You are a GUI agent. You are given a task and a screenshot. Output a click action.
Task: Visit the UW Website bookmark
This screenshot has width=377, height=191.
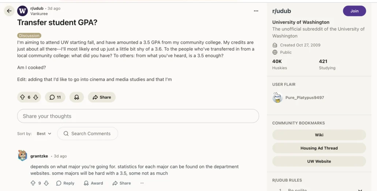point(319,161)
